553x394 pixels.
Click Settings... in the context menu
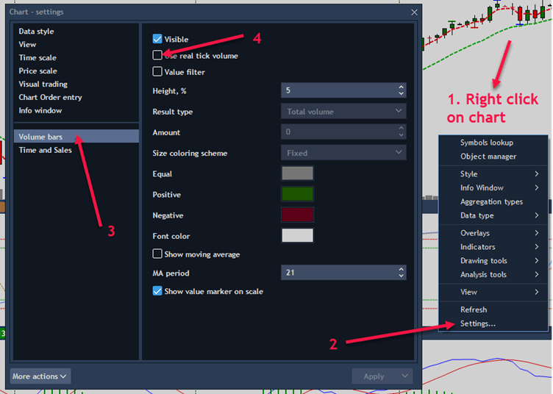click(477, 323)
